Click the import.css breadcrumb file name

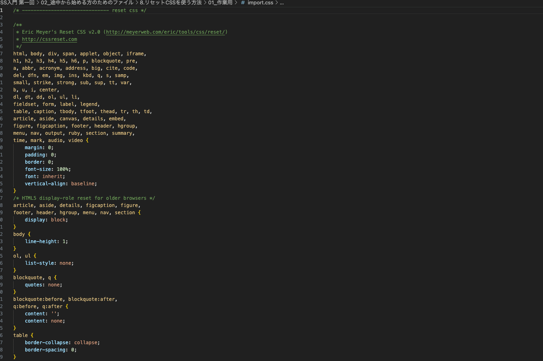260,3
